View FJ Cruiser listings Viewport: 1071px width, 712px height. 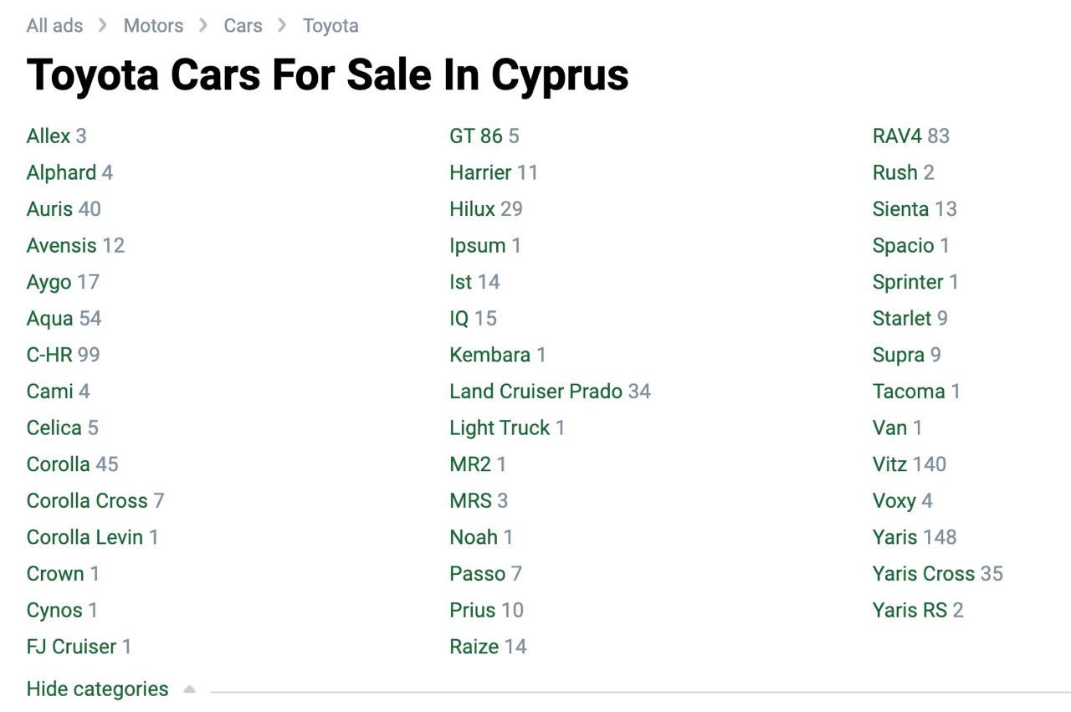tap(71, 647)
